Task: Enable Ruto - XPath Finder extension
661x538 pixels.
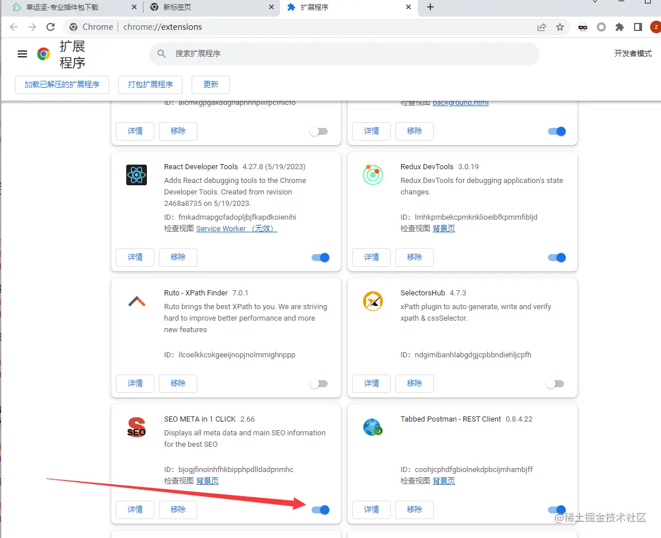Action: pyautogui.click(x=318, y=384)
